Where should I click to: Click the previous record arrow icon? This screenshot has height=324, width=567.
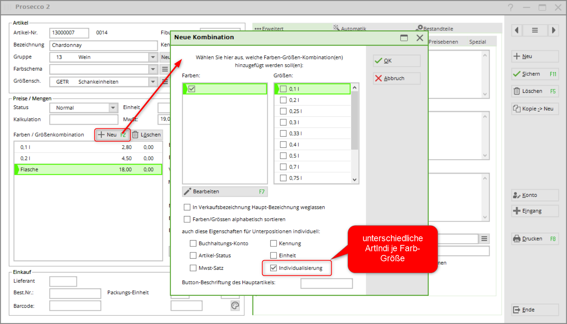(x=516, y=30)
